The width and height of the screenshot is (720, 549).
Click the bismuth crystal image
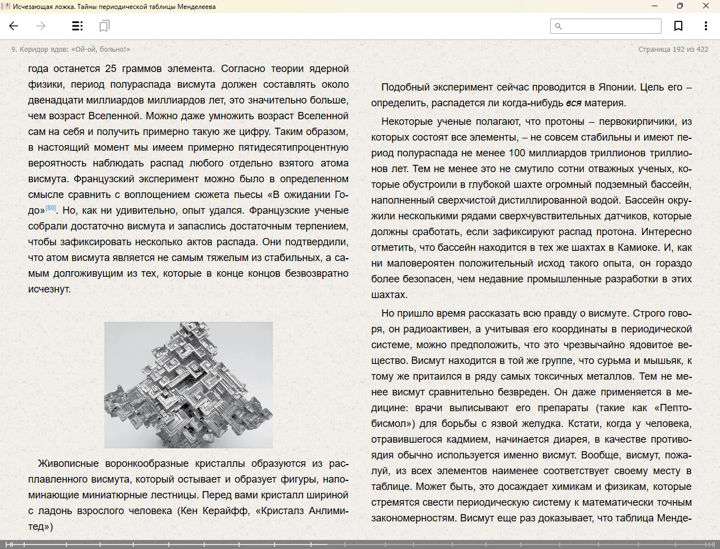188,385
